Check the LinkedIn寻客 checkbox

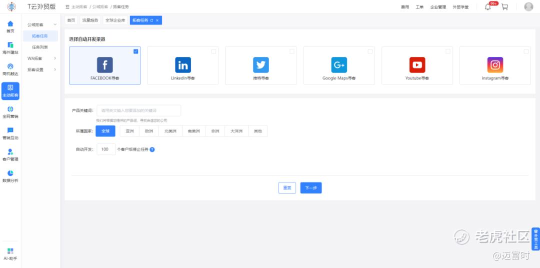[214, 51]
